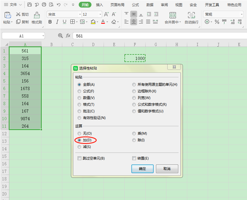Image resolution: width=247 pixels, height=200 pixels.
Task: Open the fill color dropdown arrow
Action: [98, 22]
